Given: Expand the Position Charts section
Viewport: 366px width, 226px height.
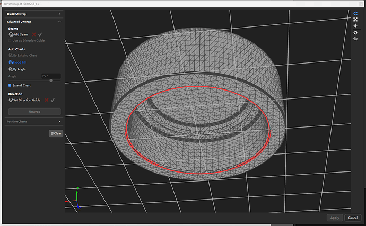Looking at the screenshot, I should click(x=33, y=121).
